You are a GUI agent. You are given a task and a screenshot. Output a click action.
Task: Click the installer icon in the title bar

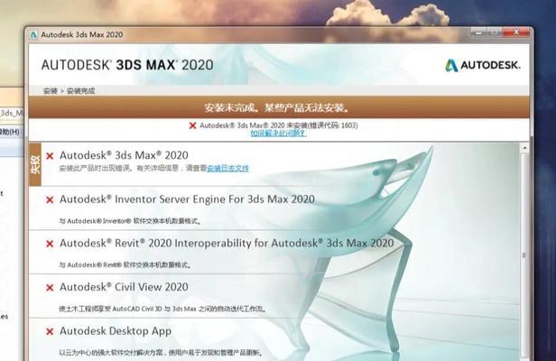[33, 35]
